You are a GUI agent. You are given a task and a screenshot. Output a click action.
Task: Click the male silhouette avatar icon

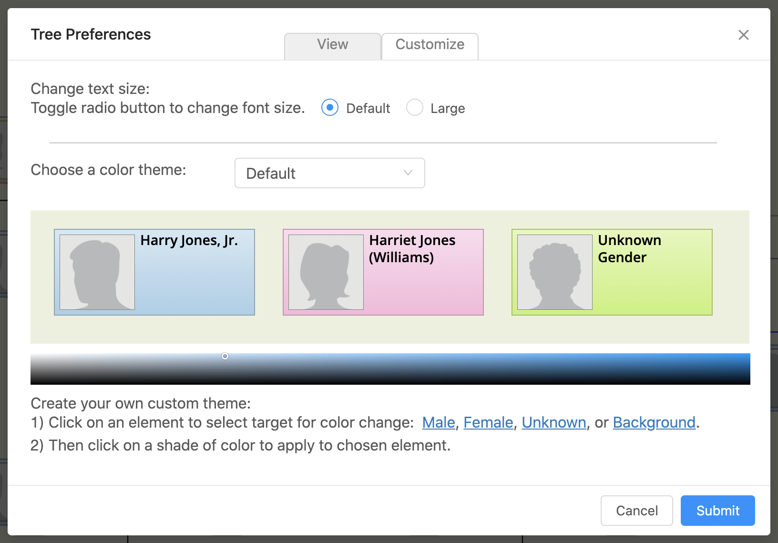pyautogui.click(x=97, y=272)
